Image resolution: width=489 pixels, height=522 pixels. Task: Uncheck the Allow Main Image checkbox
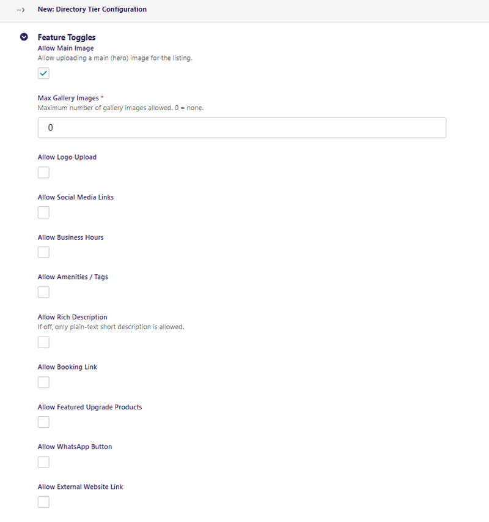click(x=43, y=73)
